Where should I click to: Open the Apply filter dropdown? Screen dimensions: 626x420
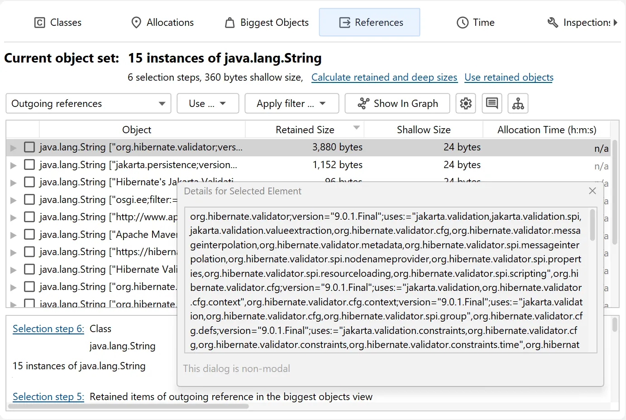coord(291,103)
